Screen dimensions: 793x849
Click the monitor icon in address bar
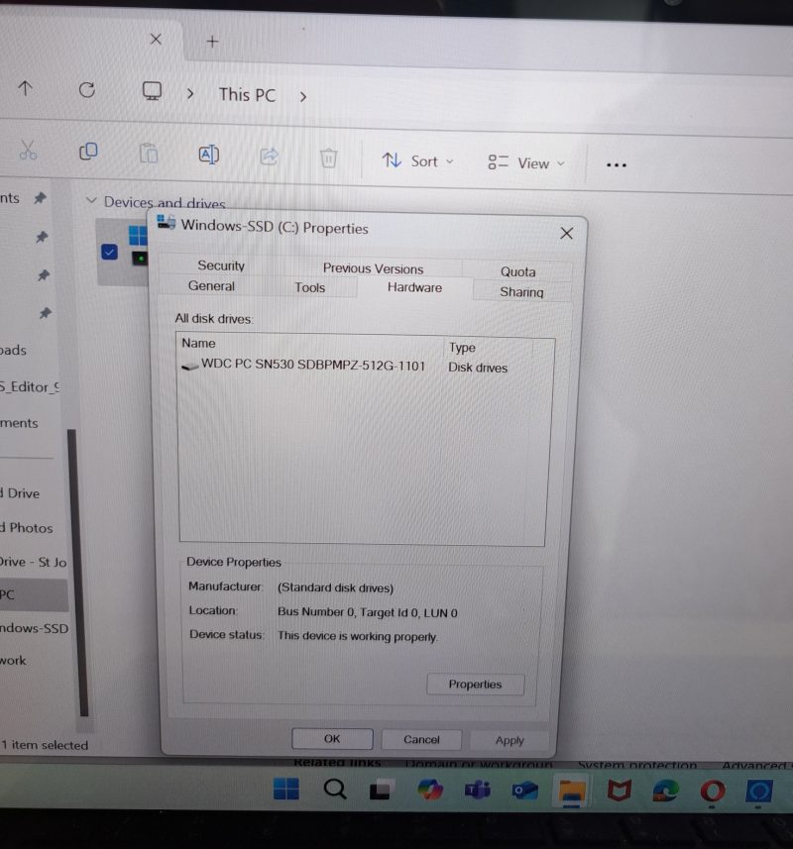click(152, 91)
